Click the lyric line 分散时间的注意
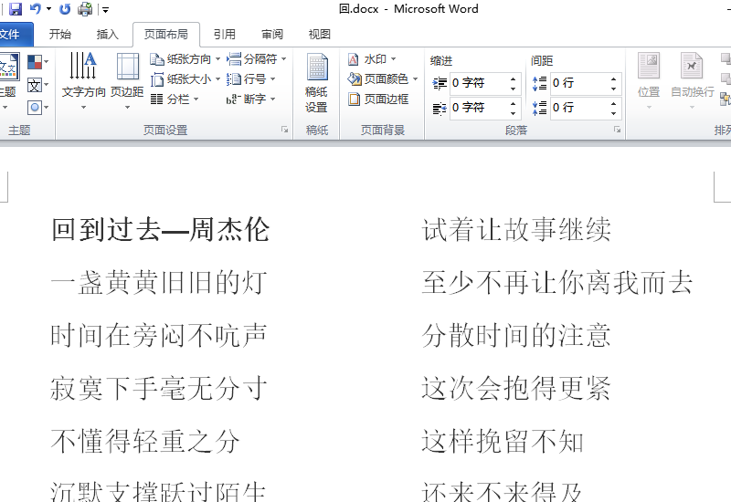Screen dimensions: 731x502 coord(516,336)
